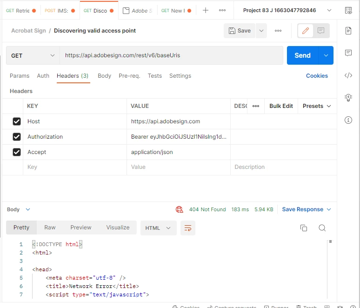Click the request URL input field
360x308 pixels.
pyautogui.click(x=171, y=55)
